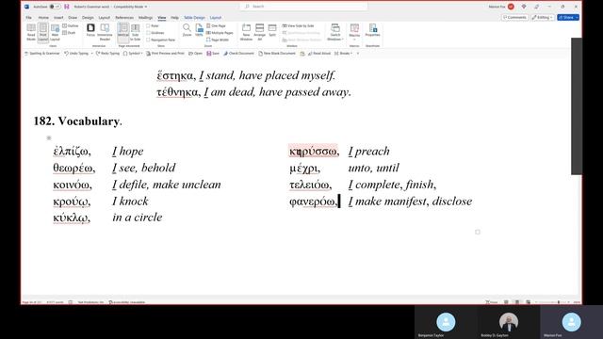Screen dimensions: 603x339
Task: Save the document from quick toolbar
Action: click(213, 54)
